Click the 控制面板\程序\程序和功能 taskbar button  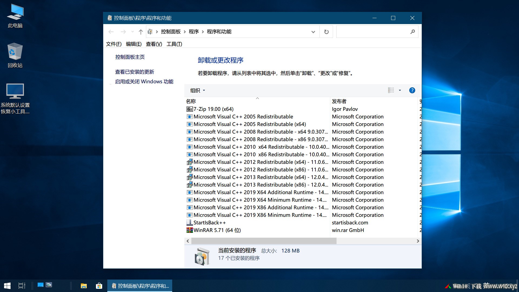140,286
